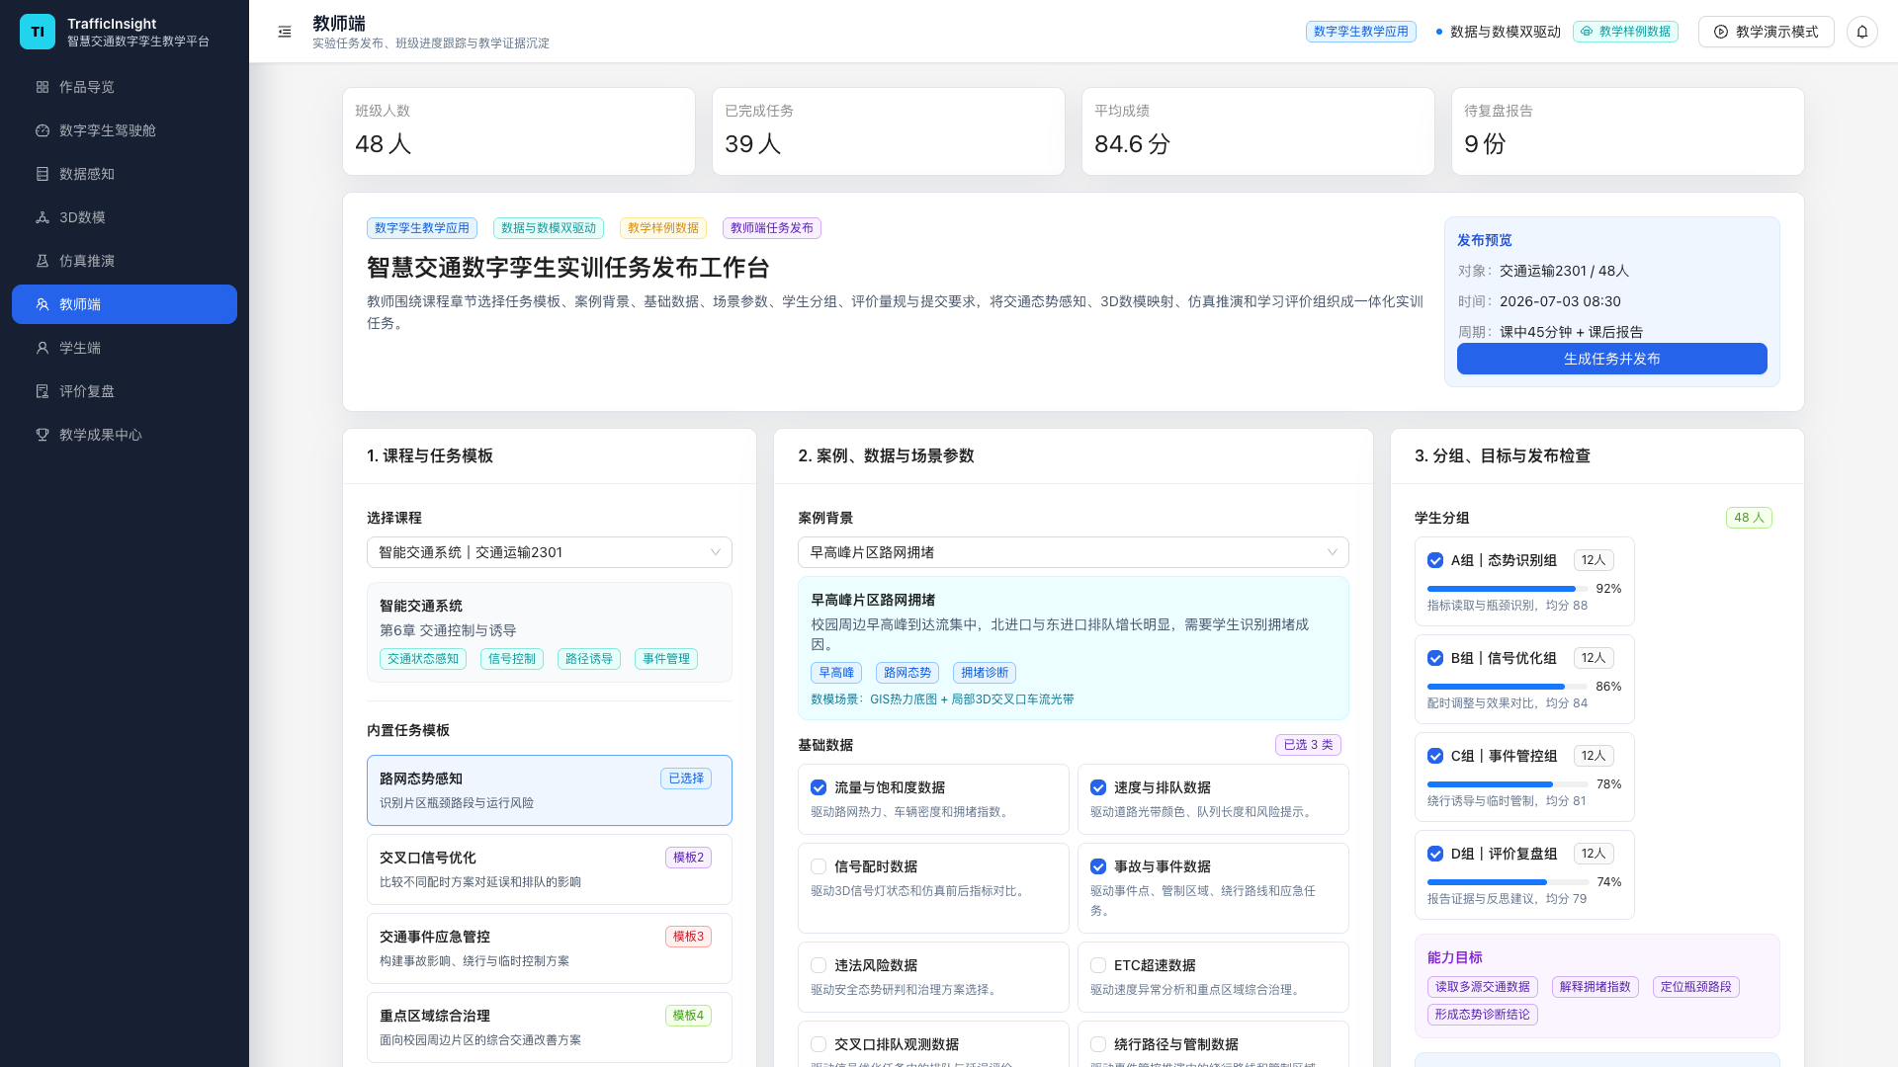This screenshot has height=1067, width=1898.
Task: Enable 教学演示模式 button
Action: [1767, 32]
